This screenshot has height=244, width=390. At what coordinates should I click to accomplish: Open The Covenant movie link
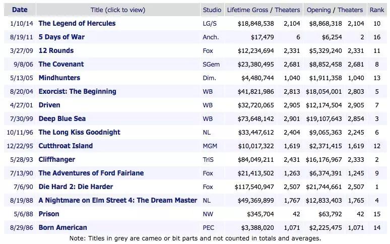61,64
